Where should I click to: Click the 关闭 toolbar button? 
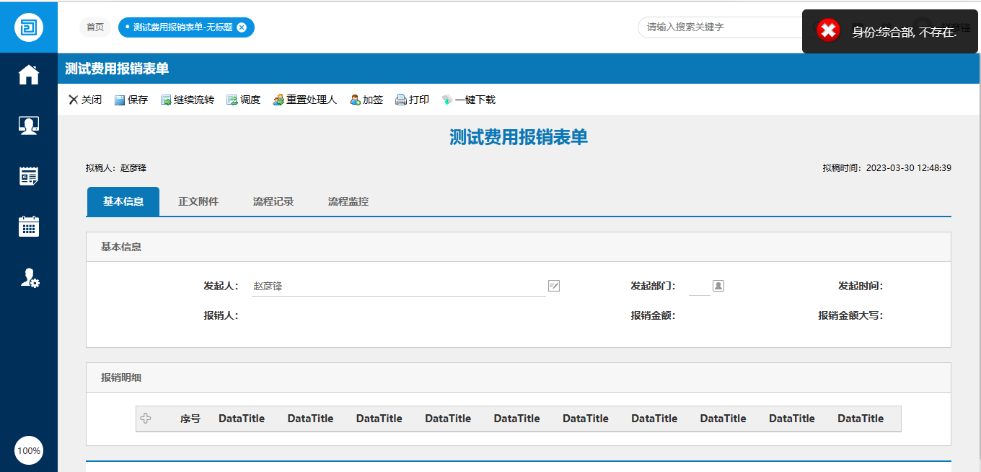pos(85,100)
